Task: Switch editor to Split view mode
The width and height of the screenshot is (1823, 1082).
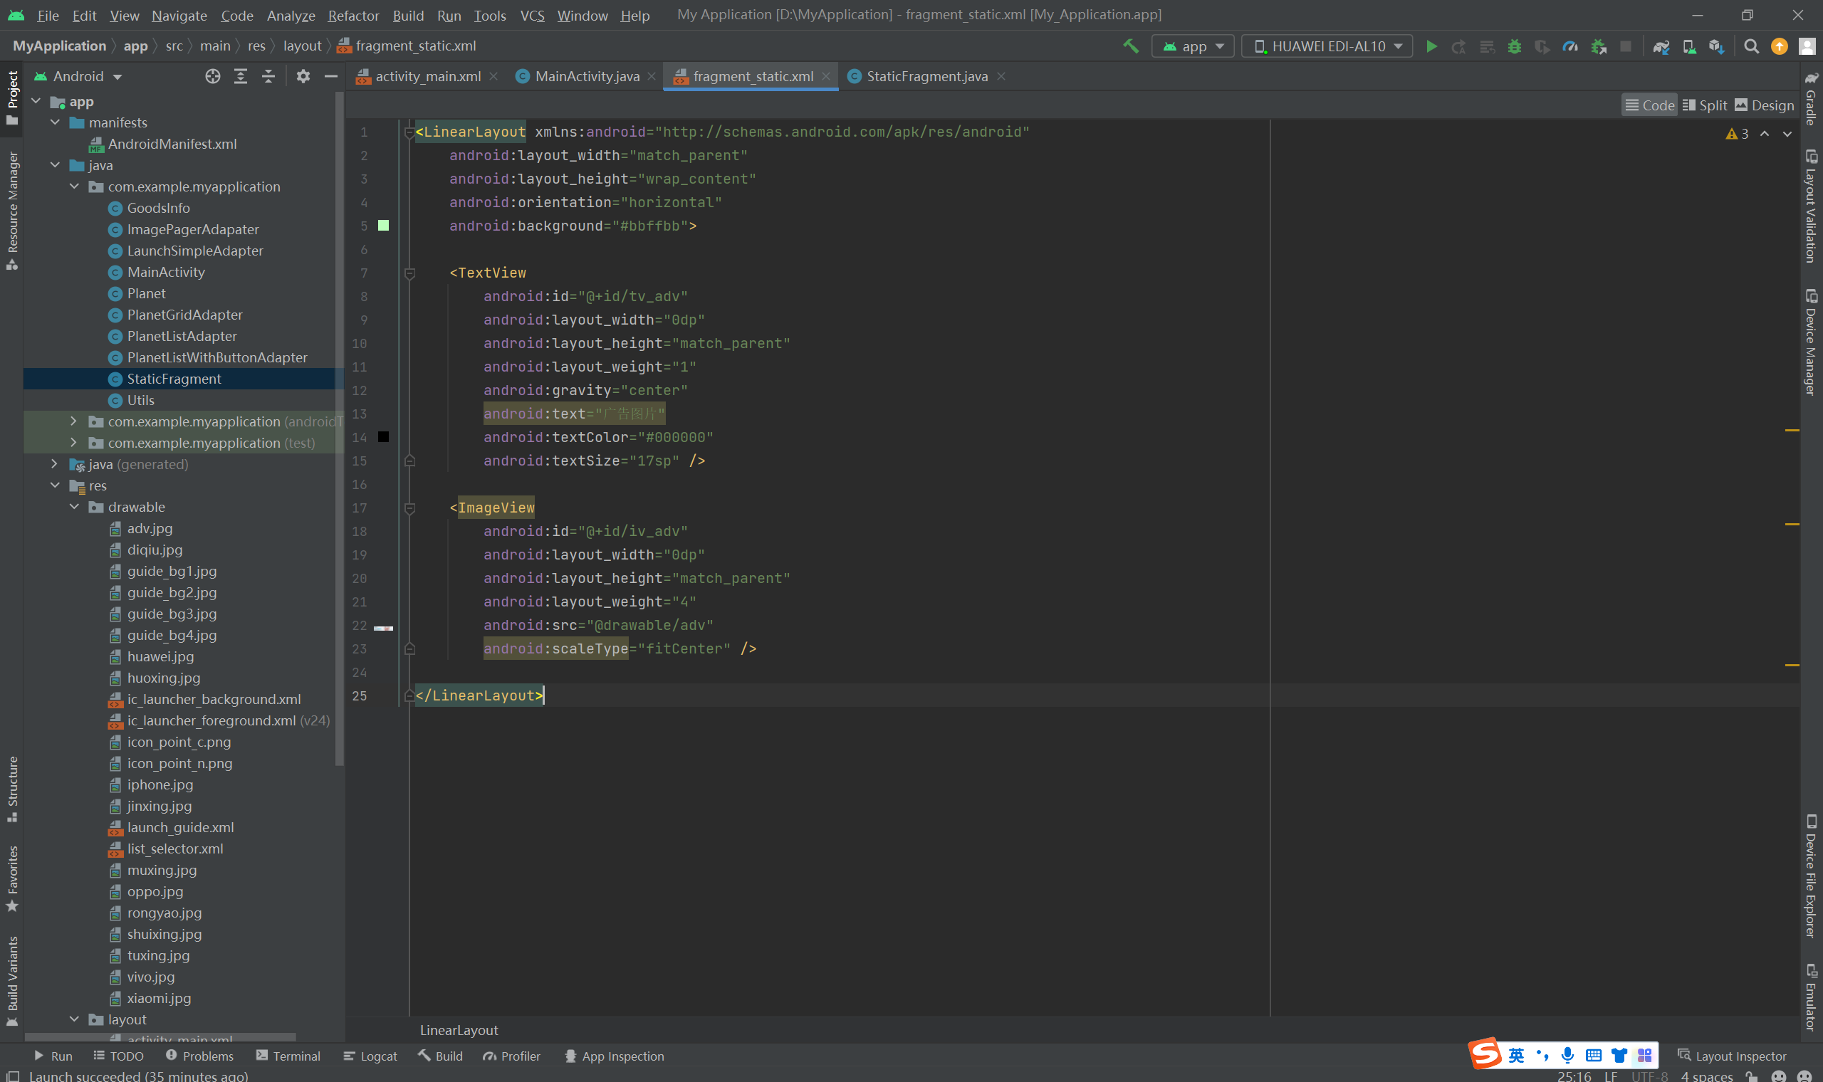Action: click(x=1704, y=105)
